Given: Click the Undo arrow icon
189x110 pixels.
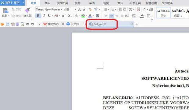Looking at the screenshot, I should pyautogui.click(x=28, y=24).
